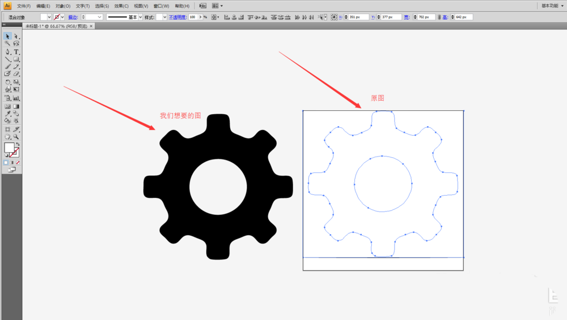The width and height of the screenshot is (567, 320).
Task: Open the 对象(O) menu
Action: pos(63,6)
